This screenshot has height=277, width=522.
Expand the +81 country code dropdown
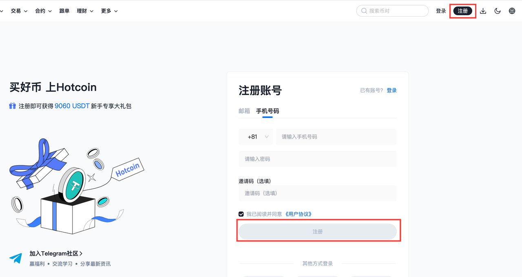point(256,137)
